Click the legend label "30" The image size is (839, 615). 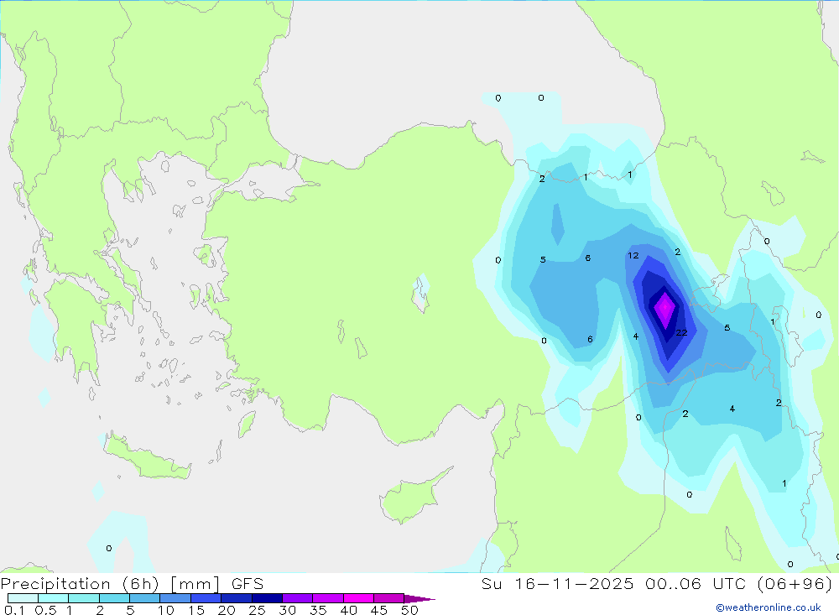point(287,610)
